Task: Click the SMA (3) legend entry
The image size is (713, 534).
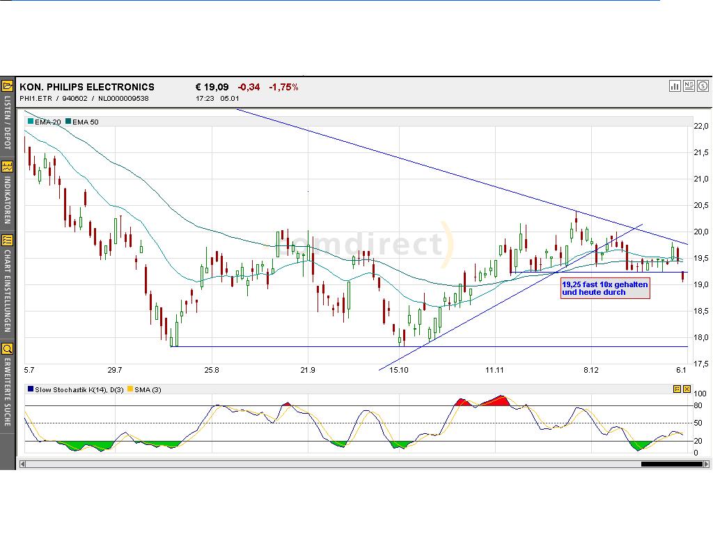Action: [145, 389]
